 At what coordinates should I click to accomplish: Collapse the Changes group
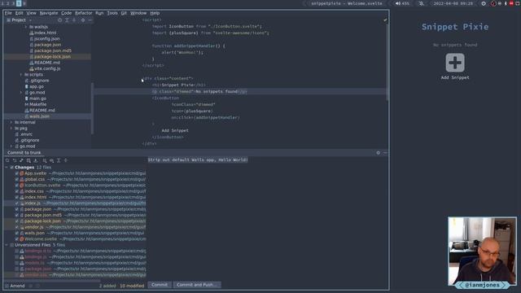7,168
